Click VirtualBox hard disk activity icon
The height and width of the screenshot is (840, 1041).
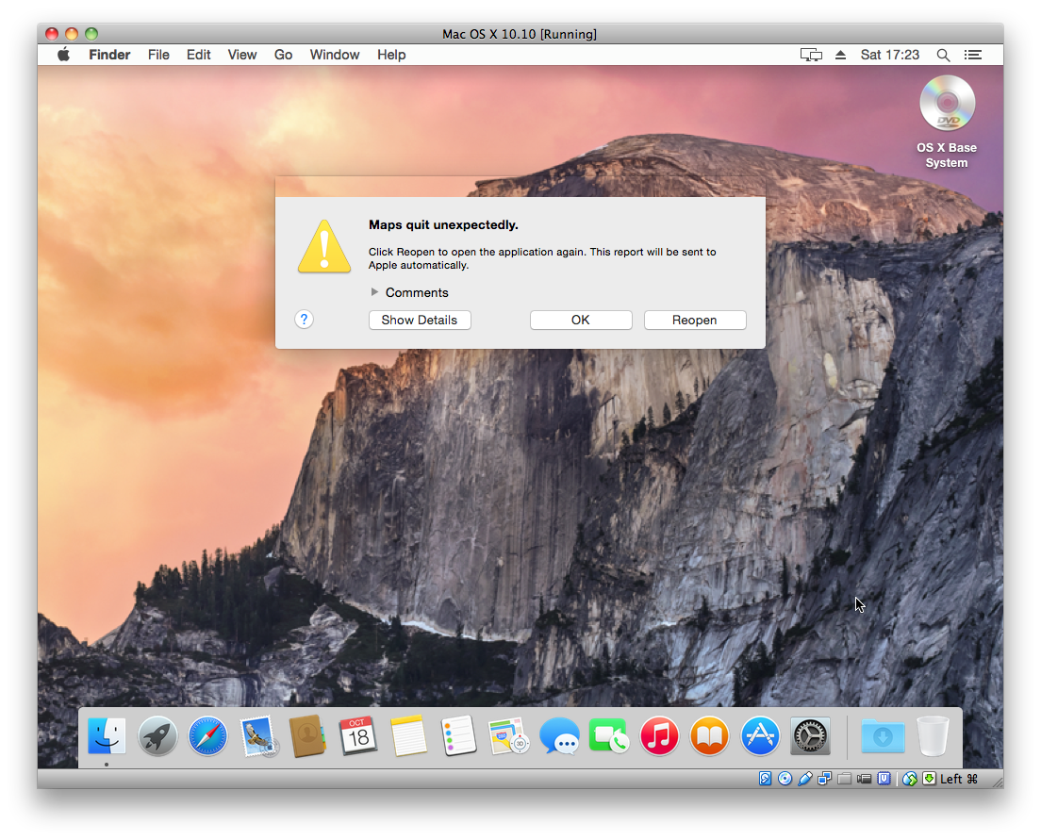(x=766, y=778)
